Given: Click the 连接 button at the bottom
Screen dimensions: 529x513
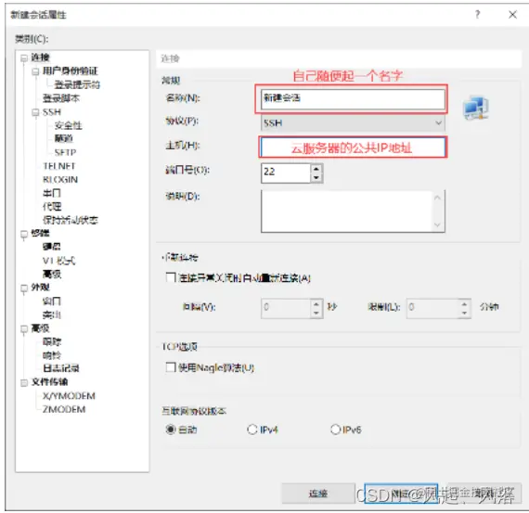Looking at the screenshot, I should click(x=318, y=494).
